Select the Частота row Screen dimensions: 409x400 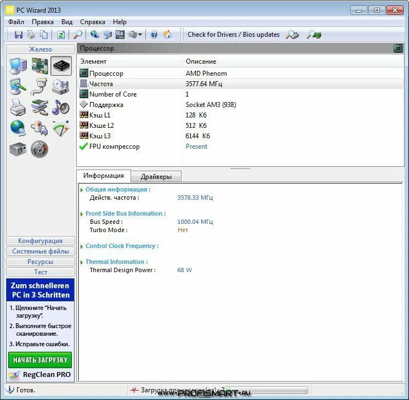(241, 84)
